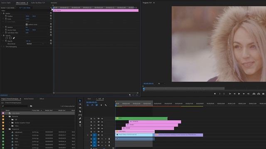Click the Program monitor scrub bar playhead
Viewport: 266px width, 149px height.
click(x=144, y=89)
